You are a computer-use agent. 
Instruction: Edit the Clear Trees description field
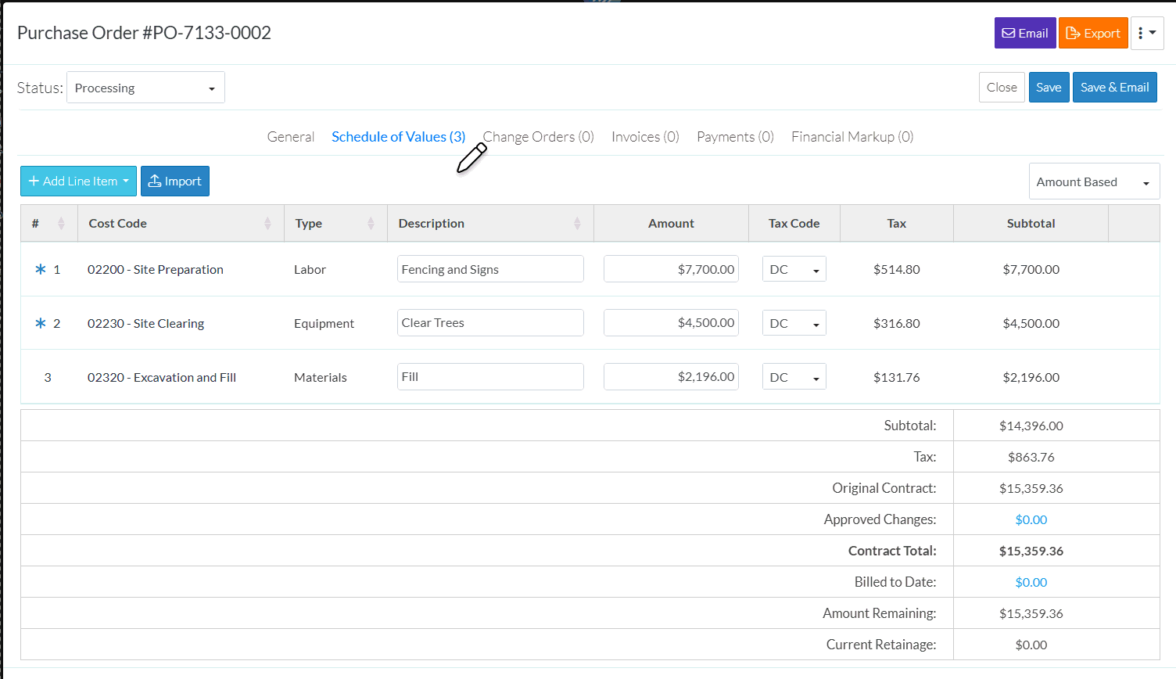pos(490,323)
